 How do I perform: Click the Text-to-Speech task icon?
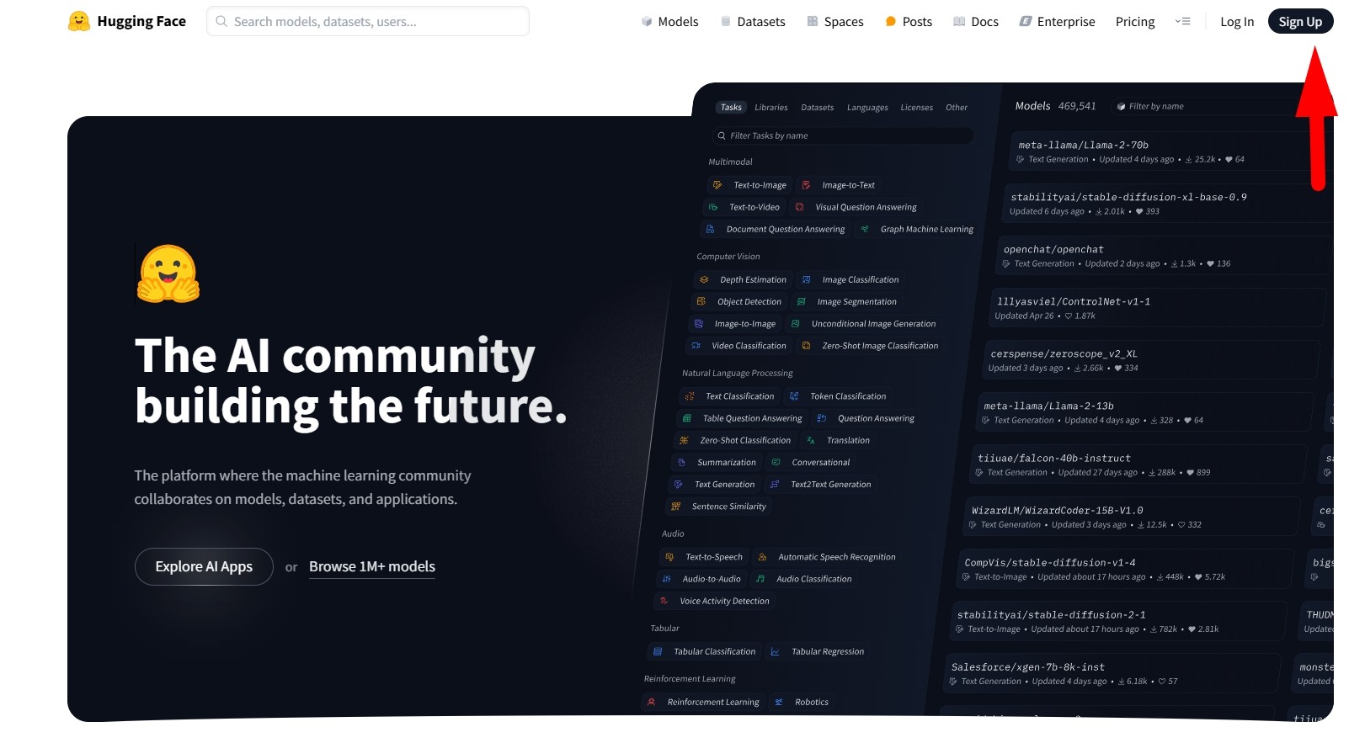[x=669, y=557]
